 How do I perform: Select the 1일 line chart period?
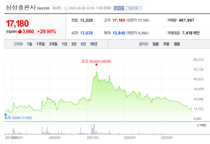[30, 44]
